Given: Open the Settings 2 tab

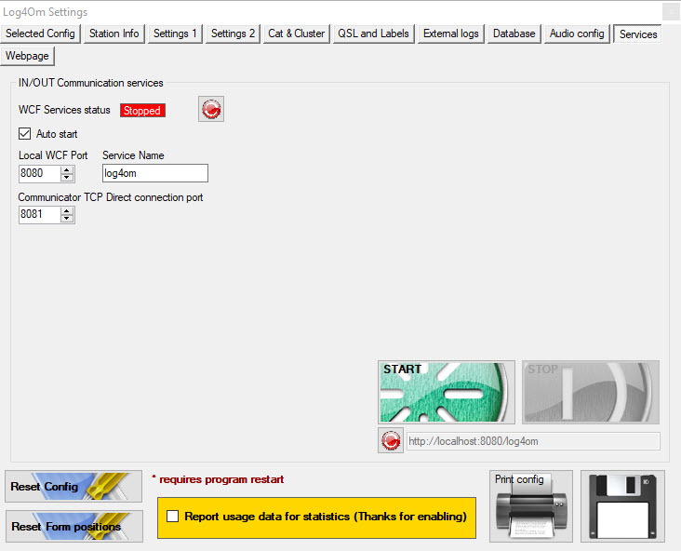Looking at the screenshot, I should click(233, 34).
